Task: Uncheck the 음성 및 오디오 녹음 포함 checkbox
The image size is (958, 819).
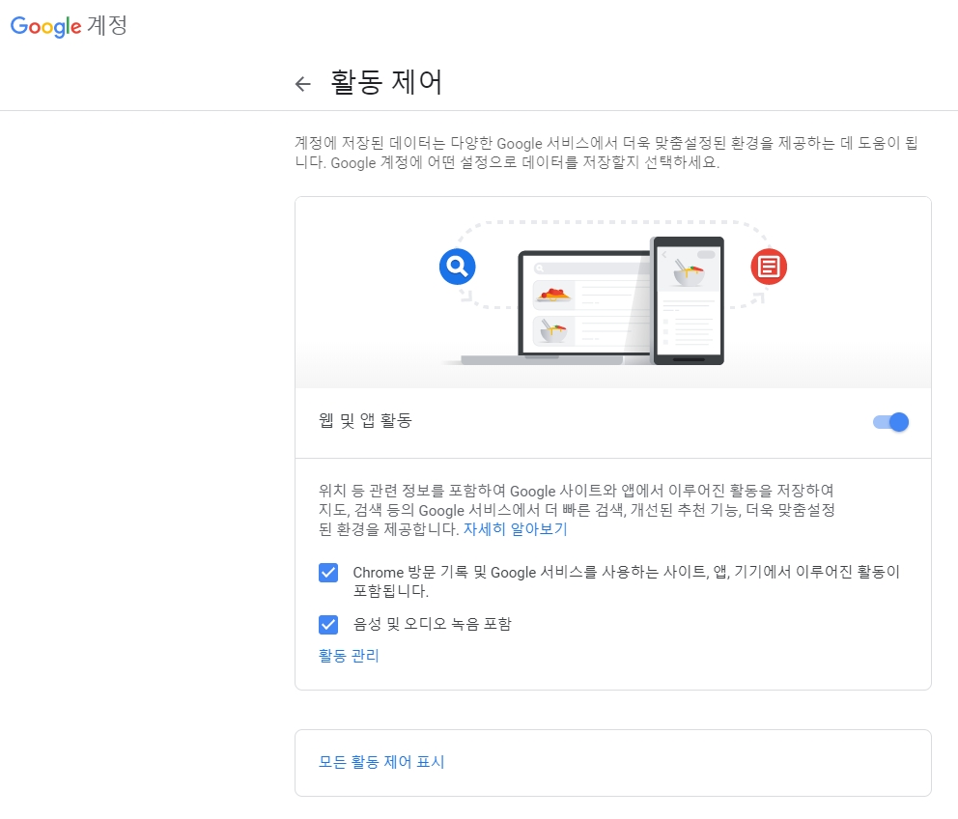Action: [328, 624]
